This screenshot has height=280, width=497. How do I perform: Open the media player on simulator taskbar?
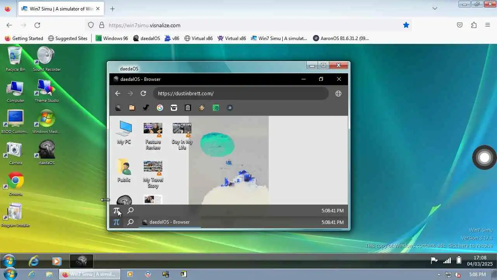point(57,261)
